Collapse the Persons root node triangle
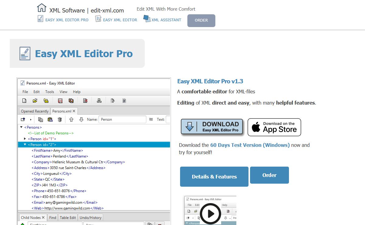This screenshot has width=365, height=225. [21, 127]
